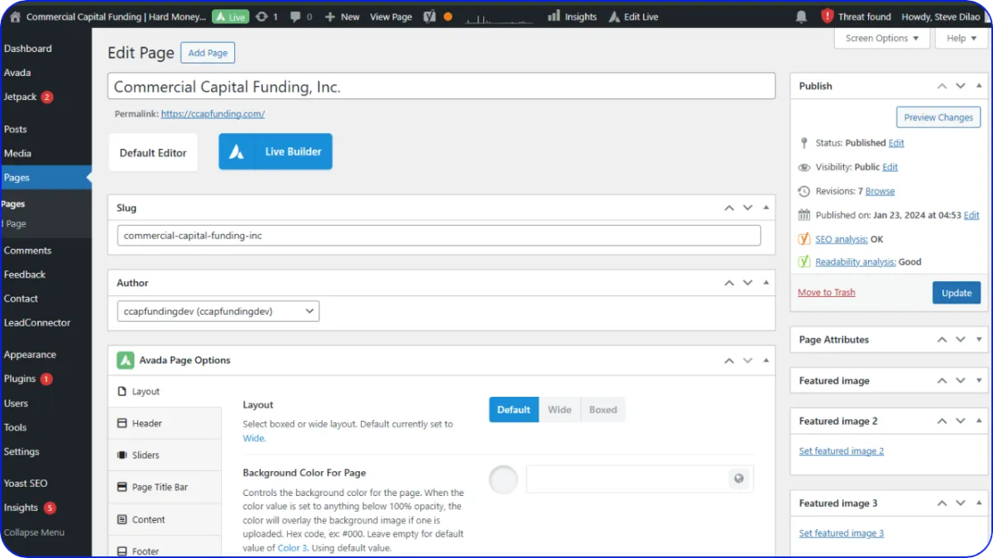Open the Content tab in Avada options
The width and height of the screenshot is (993, 558).
point(165,520)
